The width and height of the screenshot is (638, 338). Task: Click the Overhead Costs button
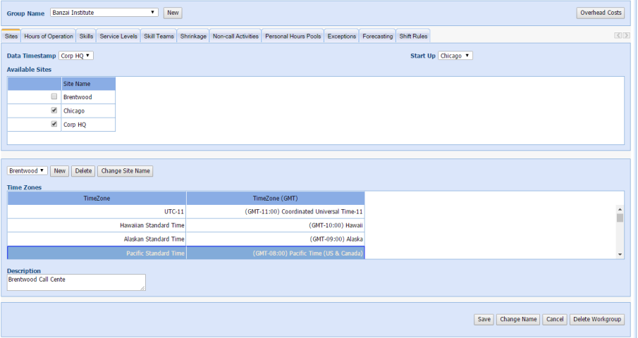(600, 13)
